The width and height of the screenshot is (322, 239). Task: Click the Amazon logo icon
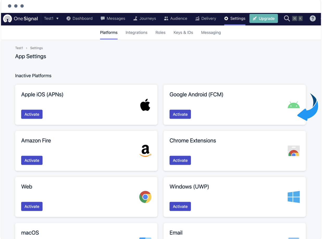click(x=145, y=151)
